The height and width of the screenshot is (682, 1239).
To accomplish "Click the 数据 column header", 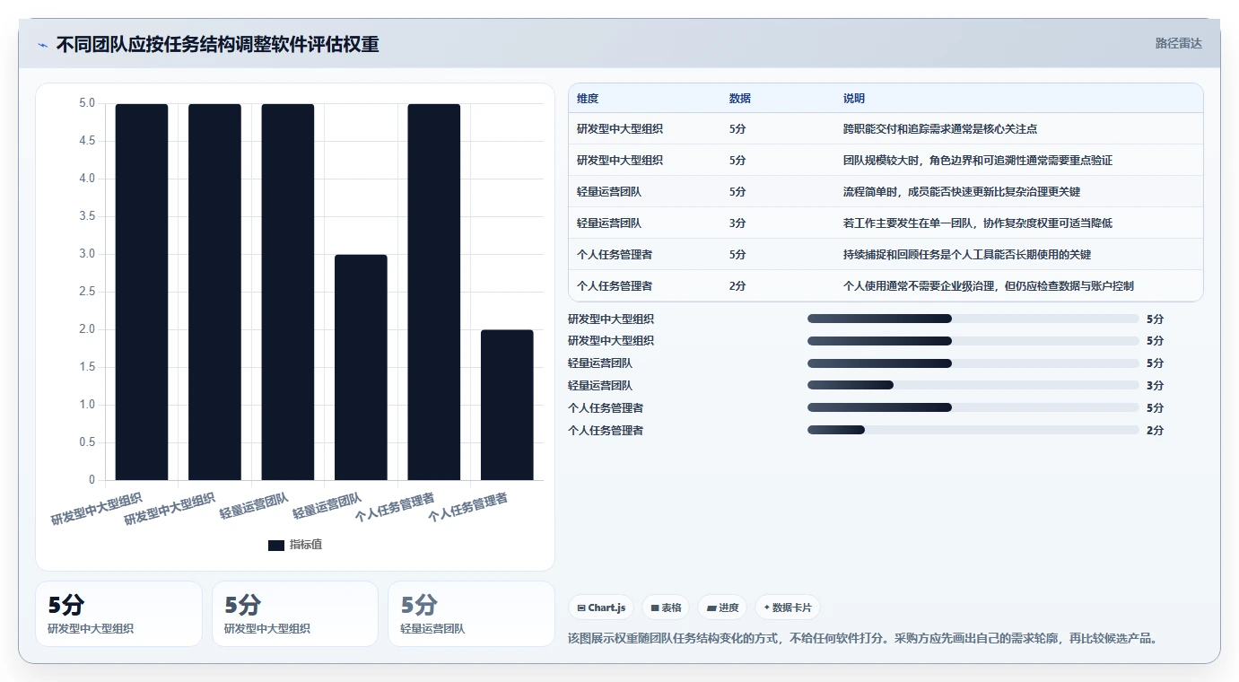I will tap(740, 99).
